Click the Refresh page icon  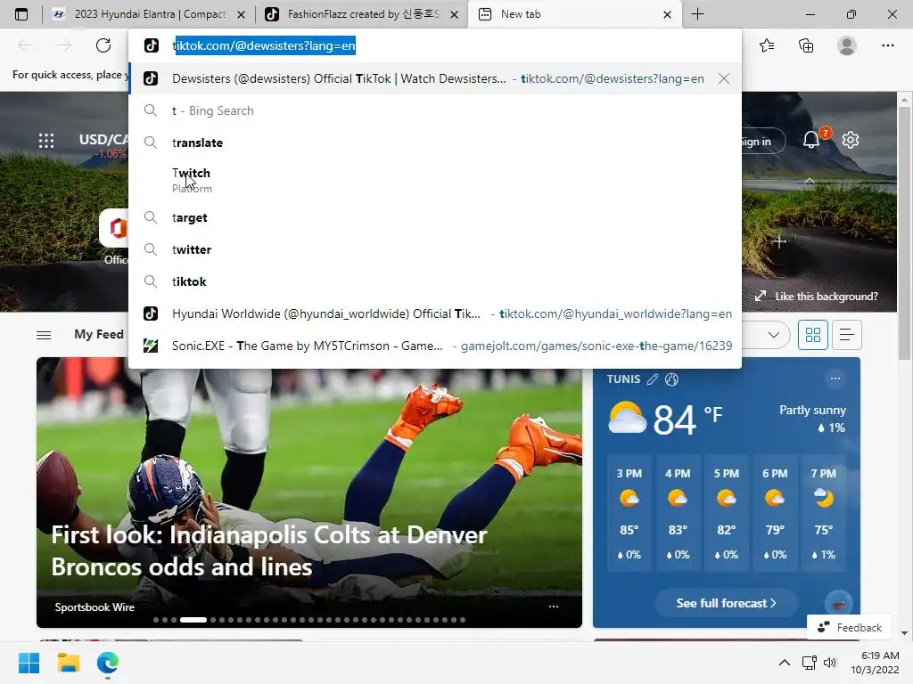103,45
